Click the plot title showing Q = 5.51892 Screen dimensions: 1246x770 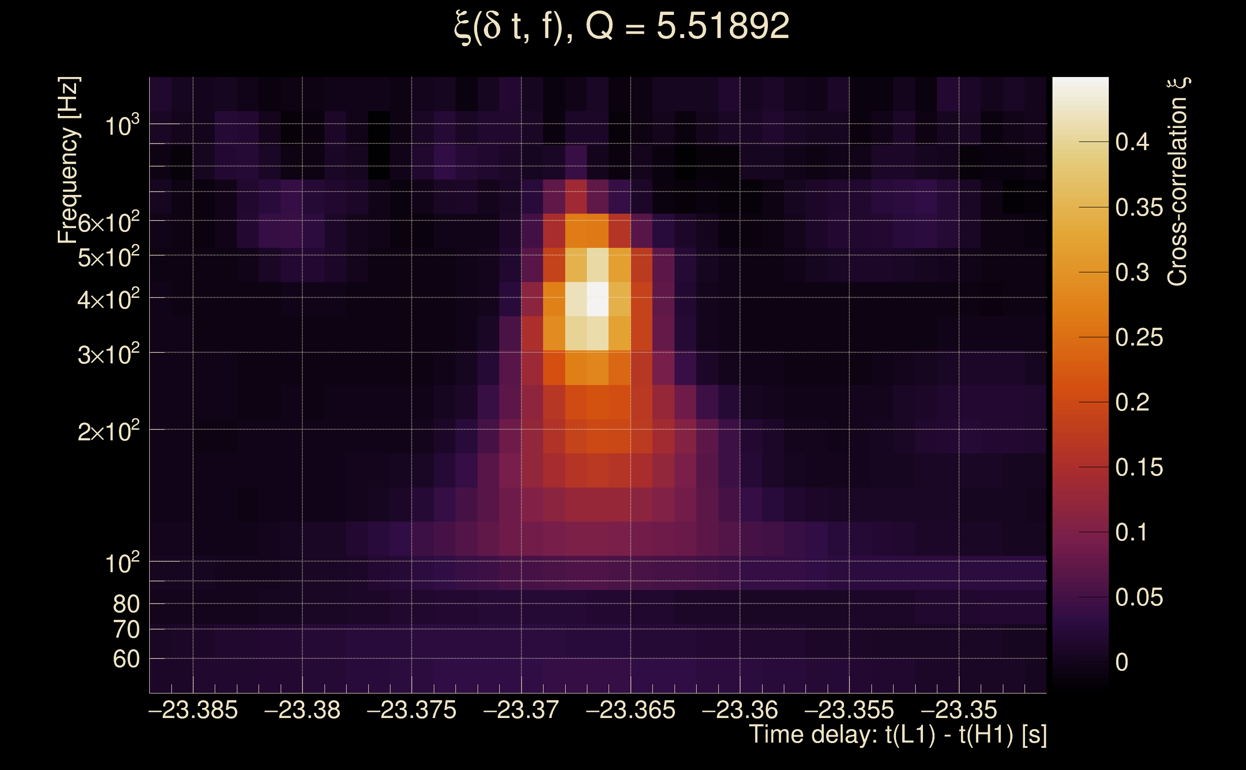tap(622, 26)
